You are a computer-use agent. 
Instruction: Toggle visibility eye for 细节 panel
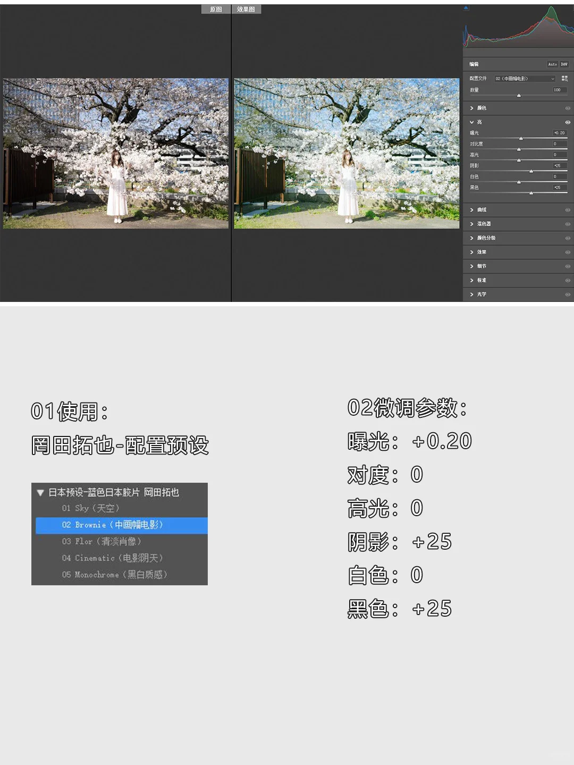567,266
